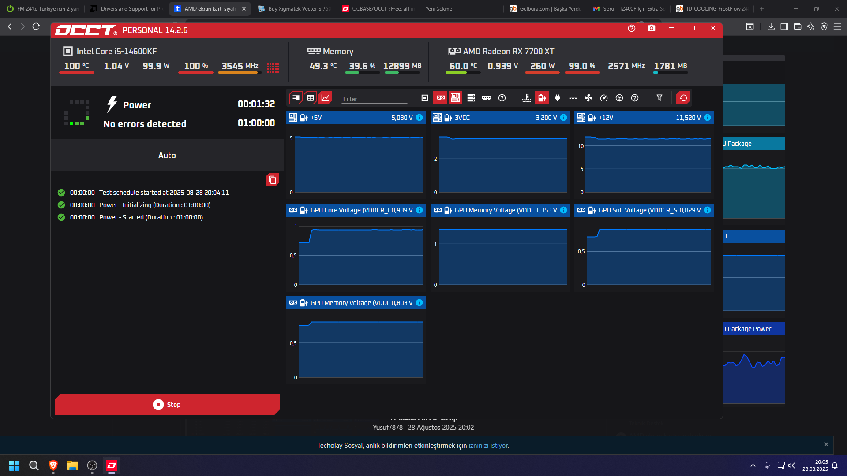Toggle the GPU sensor filter
This screenshot has width=847, height=476.
(x=440, y=98)
